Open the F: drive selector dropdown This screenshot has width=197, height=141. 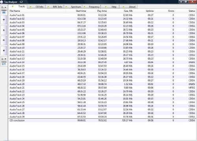(x=4, y=7)
